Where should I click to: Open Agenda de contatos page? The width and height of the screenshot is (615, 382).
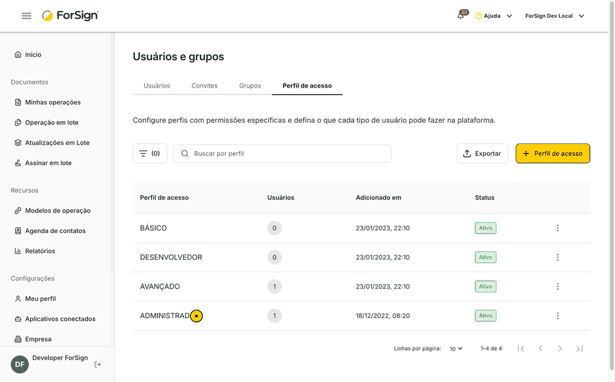click(x=50, y=231)
